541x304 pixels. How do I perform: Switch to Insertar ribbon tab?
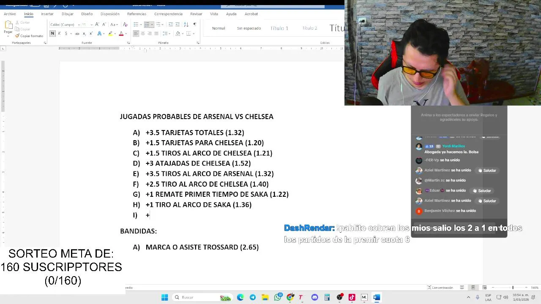47,14
